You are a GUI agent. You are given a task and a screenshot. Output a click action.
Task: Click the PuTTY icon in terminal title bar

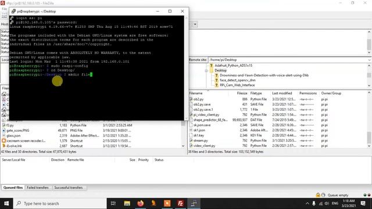pos(13,11)
